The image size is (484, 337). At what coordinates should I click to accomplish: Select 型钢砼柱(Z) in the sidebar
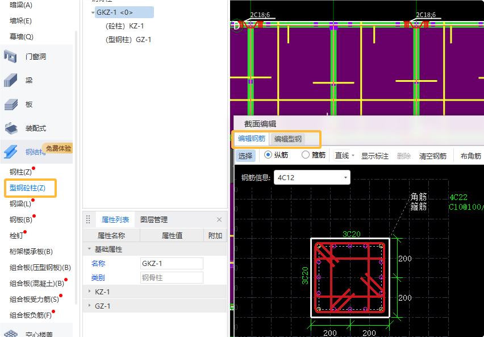pyautogui.click(x=27, y=188)
